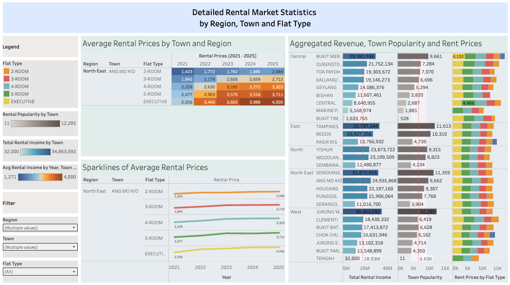Expand the Flat Type filter dropdown
Viewport: 510px width, 285px height.
tap(40, 272)
